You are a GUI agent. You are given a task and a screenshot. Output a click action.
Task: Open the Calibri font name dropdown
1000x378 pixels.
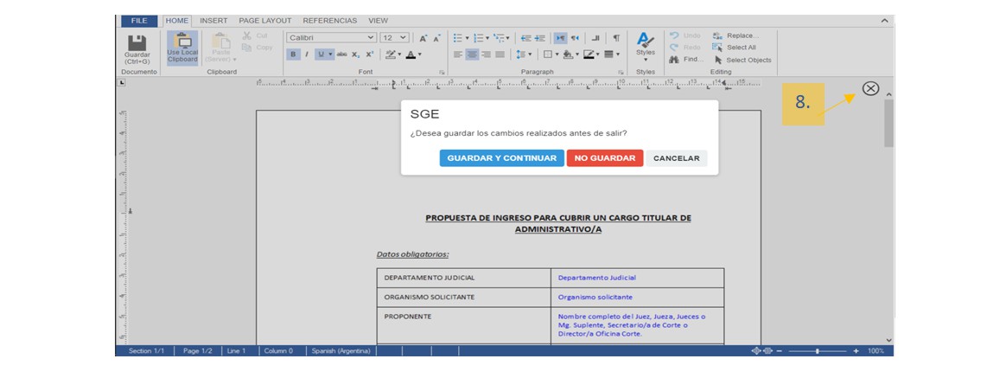click(x=371, y=38)
